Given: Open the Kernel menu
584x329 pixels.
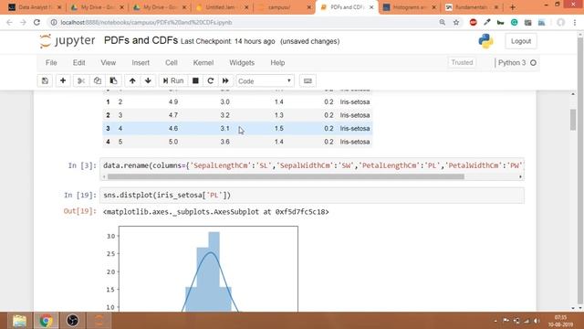Looking at the screenshot, I should point(203,63).
